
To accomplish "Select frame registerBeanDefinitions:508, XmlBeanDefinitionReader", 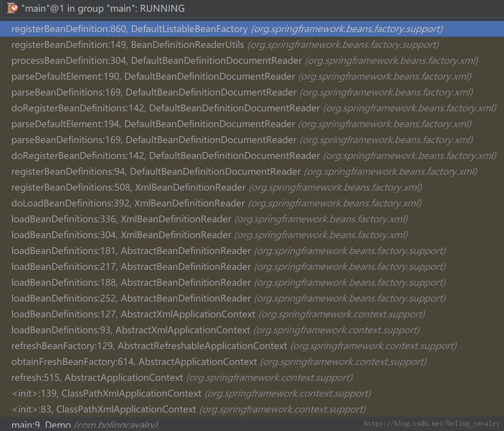I will click(252, 187).
